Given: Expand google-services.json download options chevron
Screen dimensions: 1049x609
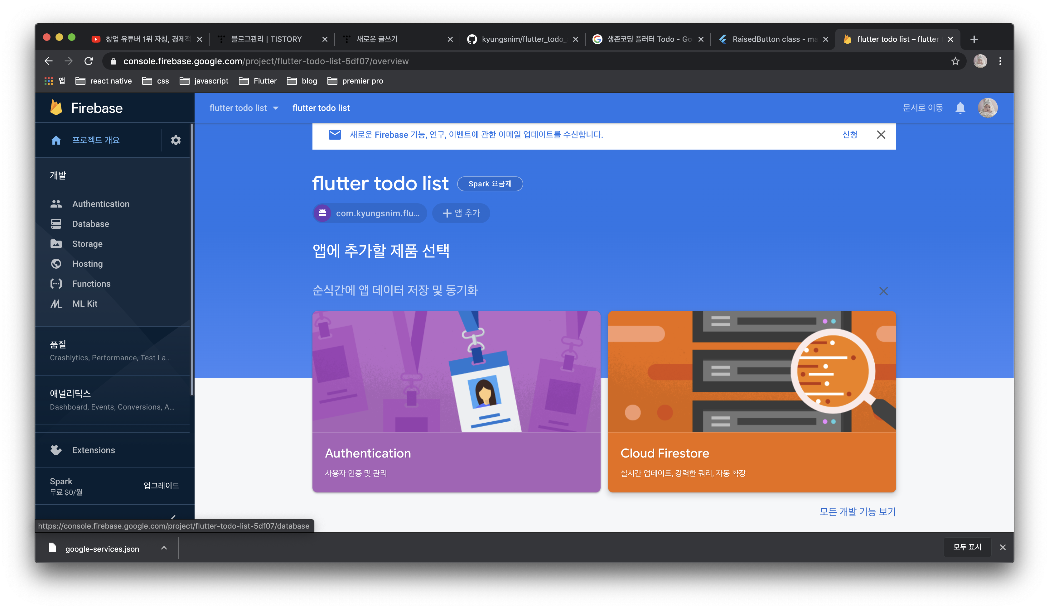Looking at the screenshot, I should point(164,548).
